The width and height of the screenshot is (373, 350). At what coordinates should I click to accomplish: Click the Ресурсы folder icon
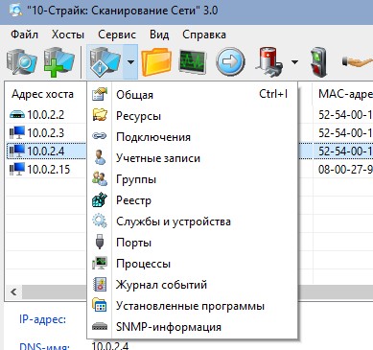[x=100, y=115]
